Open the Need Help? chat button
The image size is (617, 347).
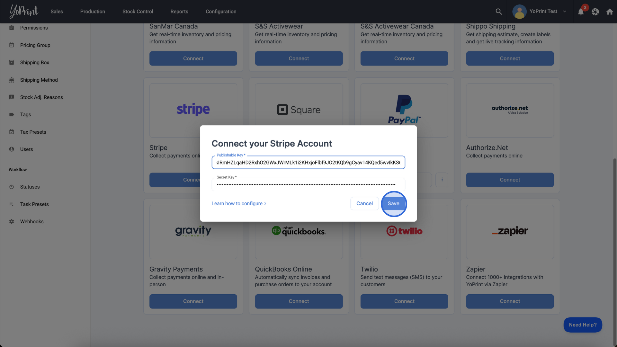click(x=583, y=325)
